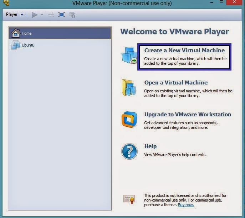This screenshot has width=245, height=218.
Task: Click the VMware Player title bar icon
Action: 6,3
